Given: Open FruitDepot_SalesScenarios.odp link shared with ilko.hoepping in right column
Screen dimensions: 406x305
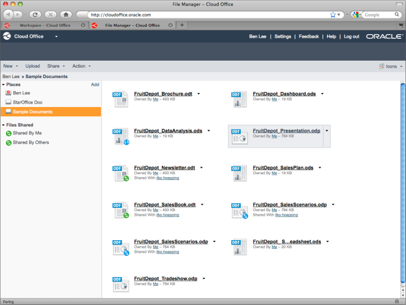Looking at the screenshot, I should (x=290, y=205).
